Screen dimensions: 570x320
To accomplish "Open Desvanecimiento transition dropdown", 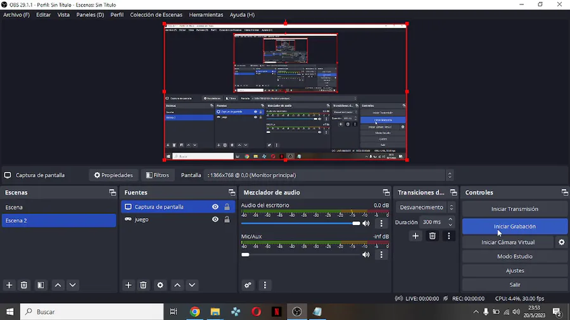I will [x=426, y=207].
